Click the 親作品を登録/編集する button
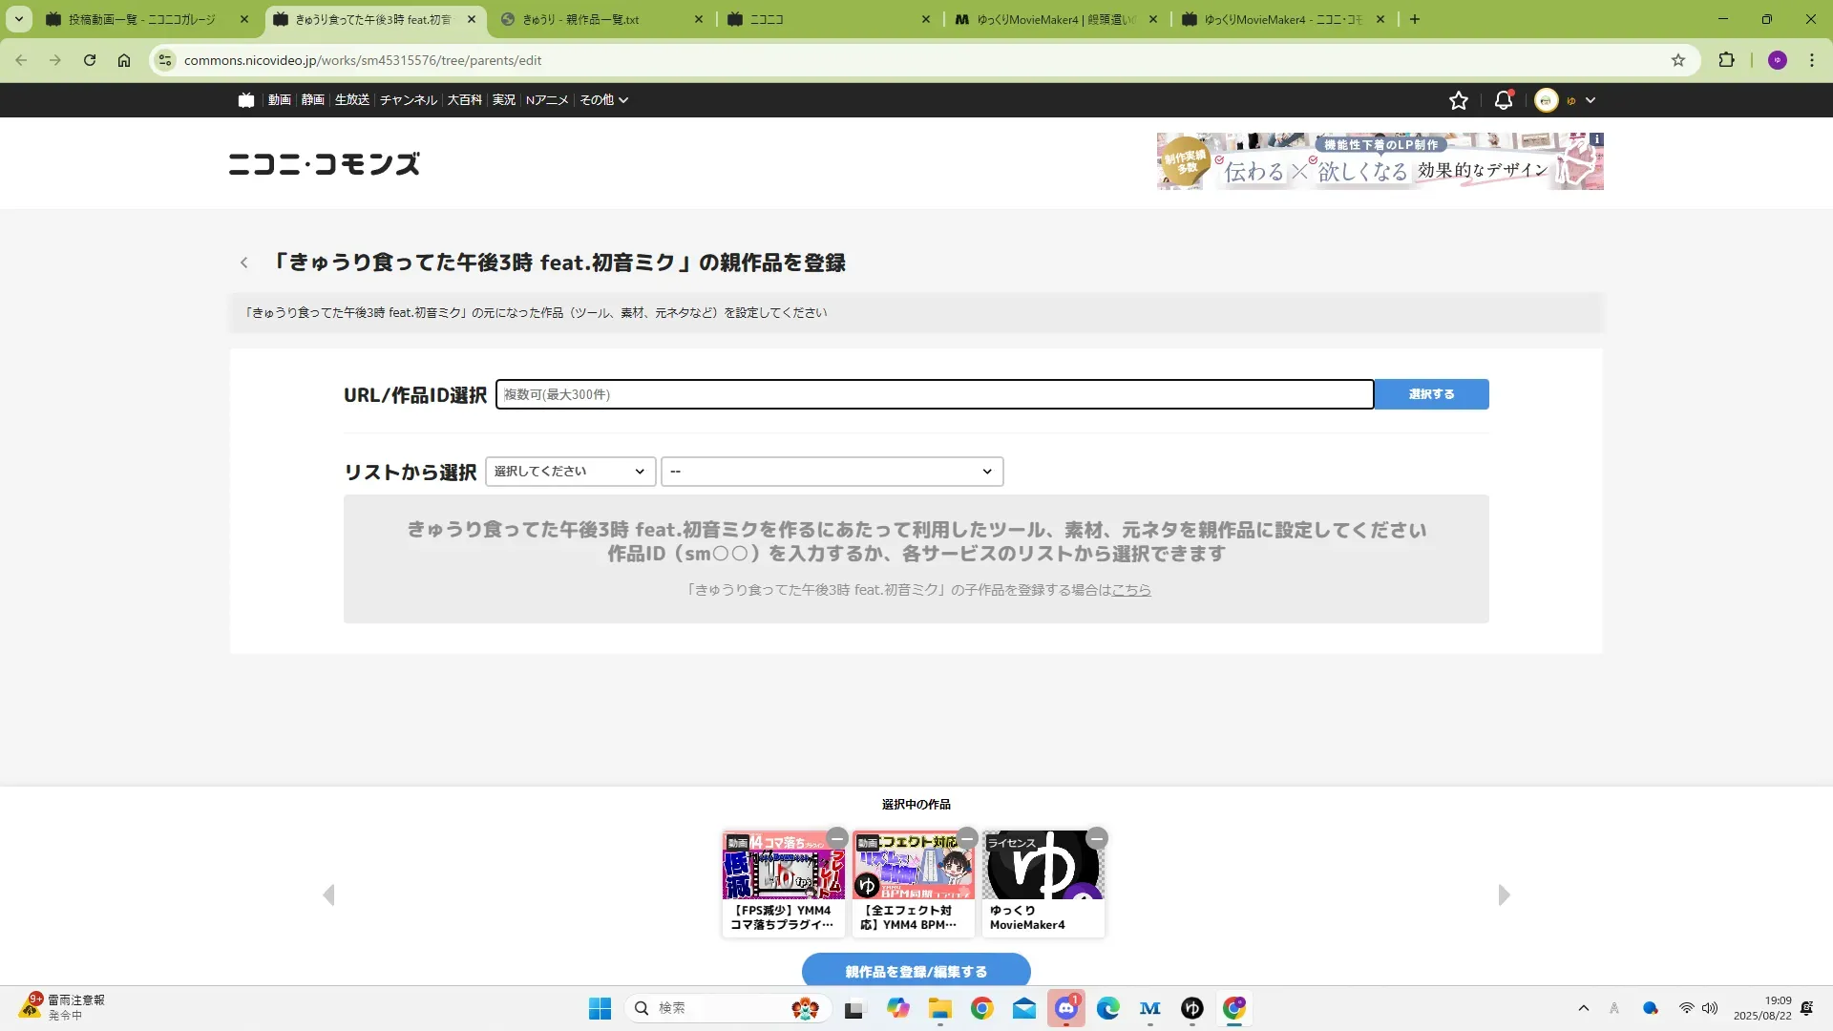Screen dimensions: 1833x1031 pos(916,971)
